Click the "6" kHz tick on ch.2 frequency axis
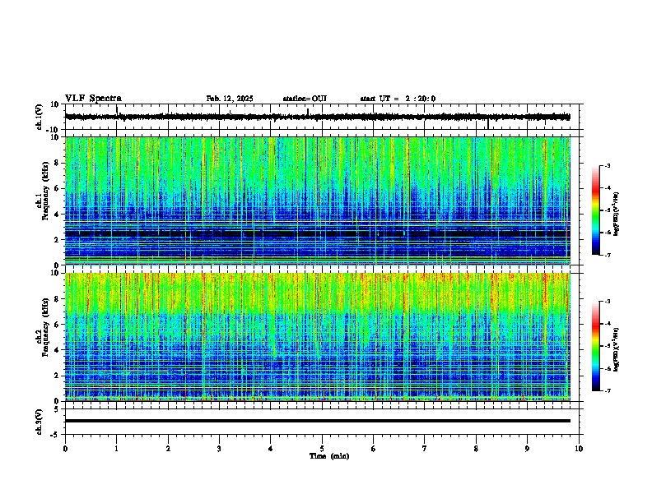This screenshot has height=503, width=652. coord(57,325)
